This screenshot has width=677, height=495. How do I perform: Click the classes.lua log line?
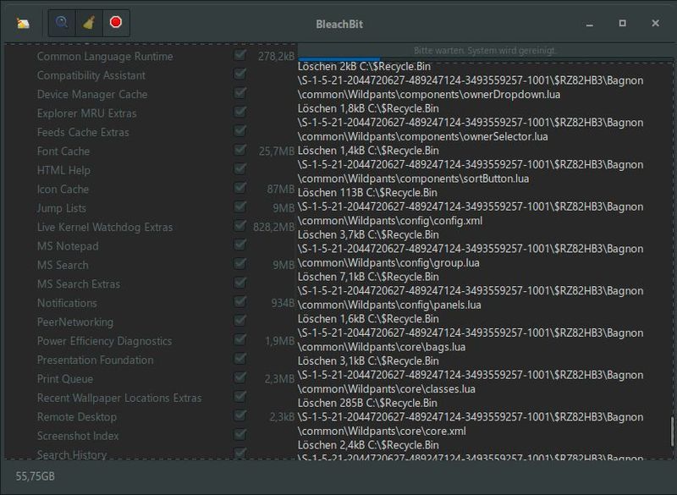387,389
